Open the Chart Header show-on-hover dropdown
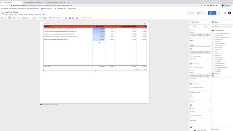 coord(200,123)
